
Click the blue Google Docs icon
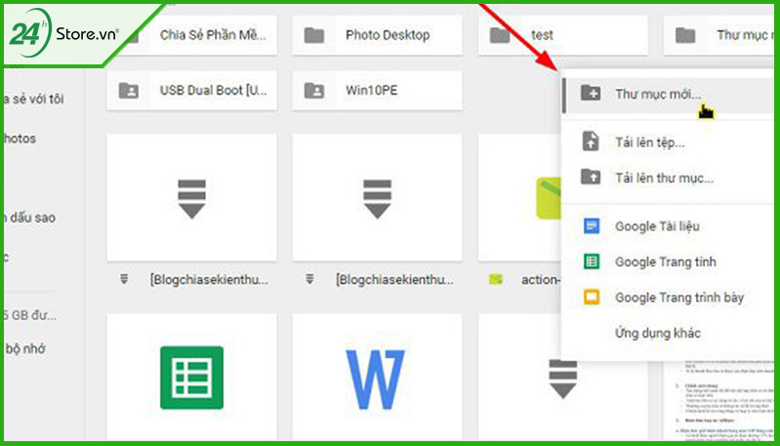point(591,226)
